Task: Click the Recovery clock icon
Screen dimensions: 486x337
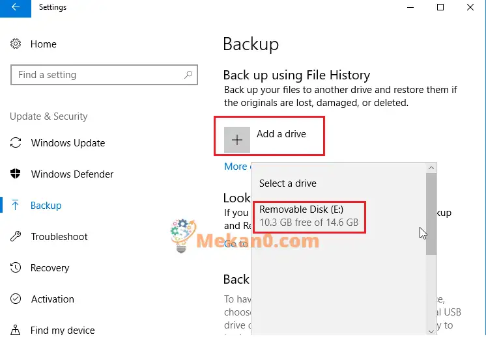Action: [x=16, y=267]
